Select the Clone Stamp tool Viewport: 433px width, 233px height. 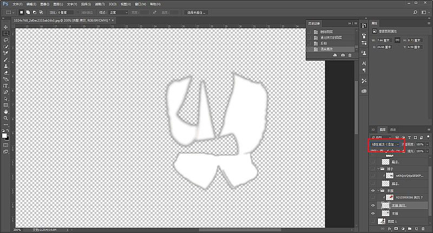pyautogui.click(x=5, y=66)
